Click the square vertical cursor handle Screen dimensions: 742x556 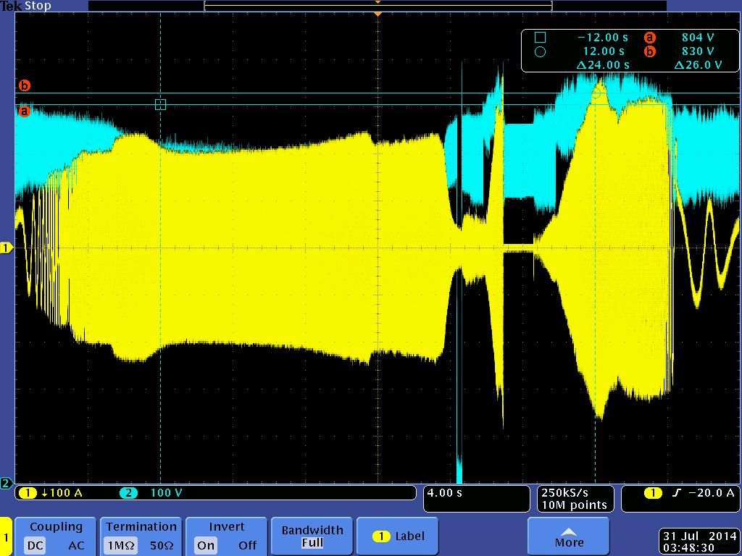(x=160, y=104)
